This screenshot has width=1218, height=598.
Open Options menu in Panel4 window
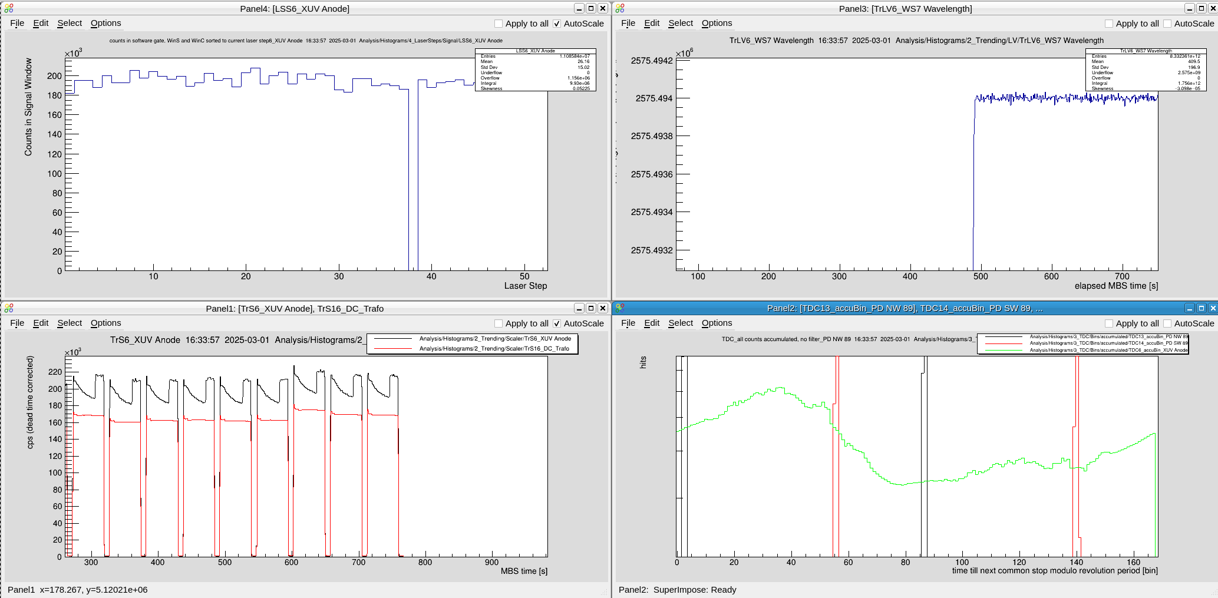coord(106,23)
